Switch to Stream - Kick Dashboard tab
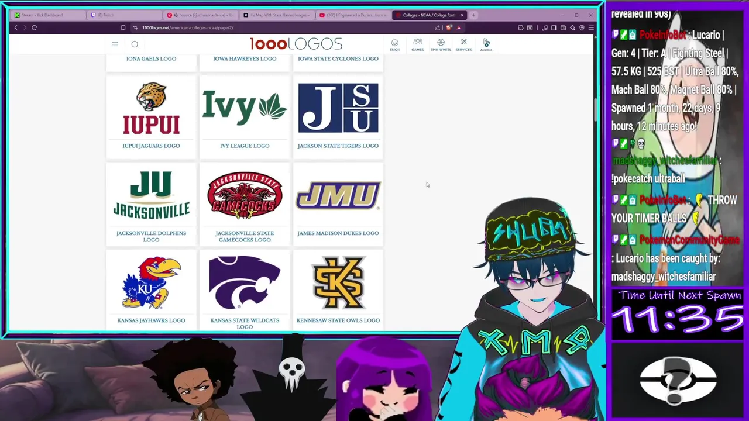The width and height of the screenshot is (749, 421). click(x=47, y=15)
